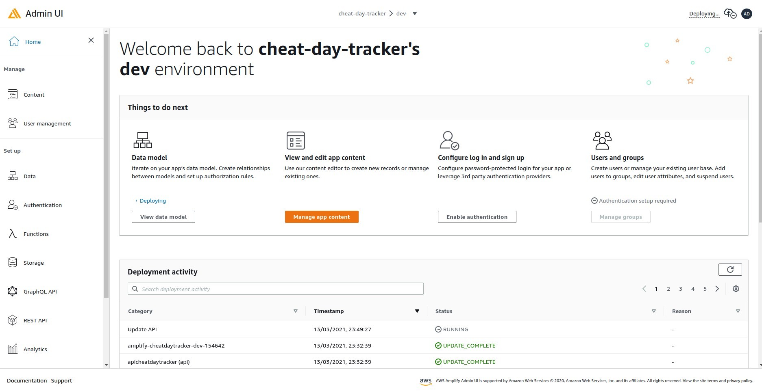Click the Amplify logo in header

tap(15, 13)
